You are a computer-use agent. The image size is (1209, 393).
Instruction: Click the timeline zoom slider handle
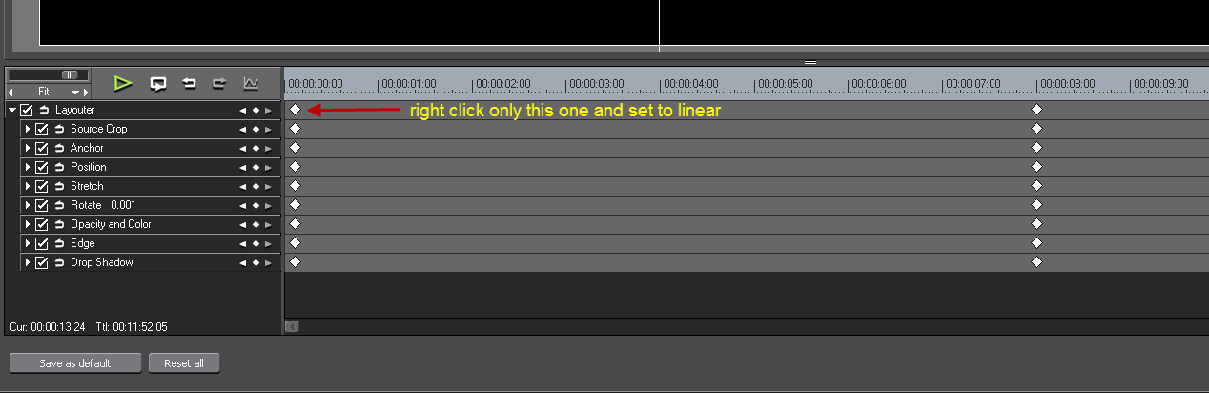pos(69,74)
